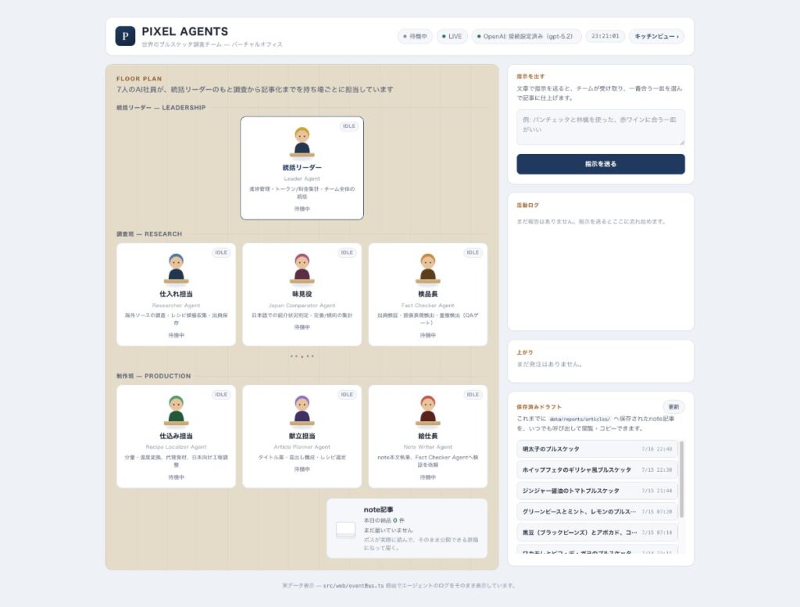Click IDLE badge on 味見役 card
The image size is (800, 607).
[347, 252]
